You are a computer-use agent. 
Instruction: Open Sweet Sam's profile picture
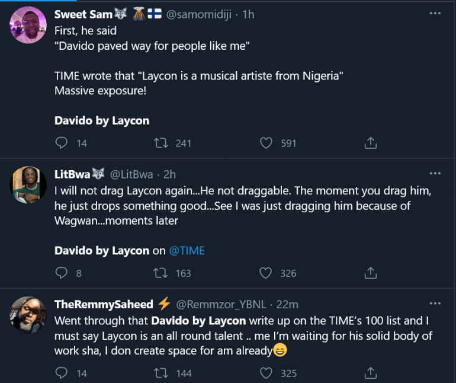click(28, 24)
